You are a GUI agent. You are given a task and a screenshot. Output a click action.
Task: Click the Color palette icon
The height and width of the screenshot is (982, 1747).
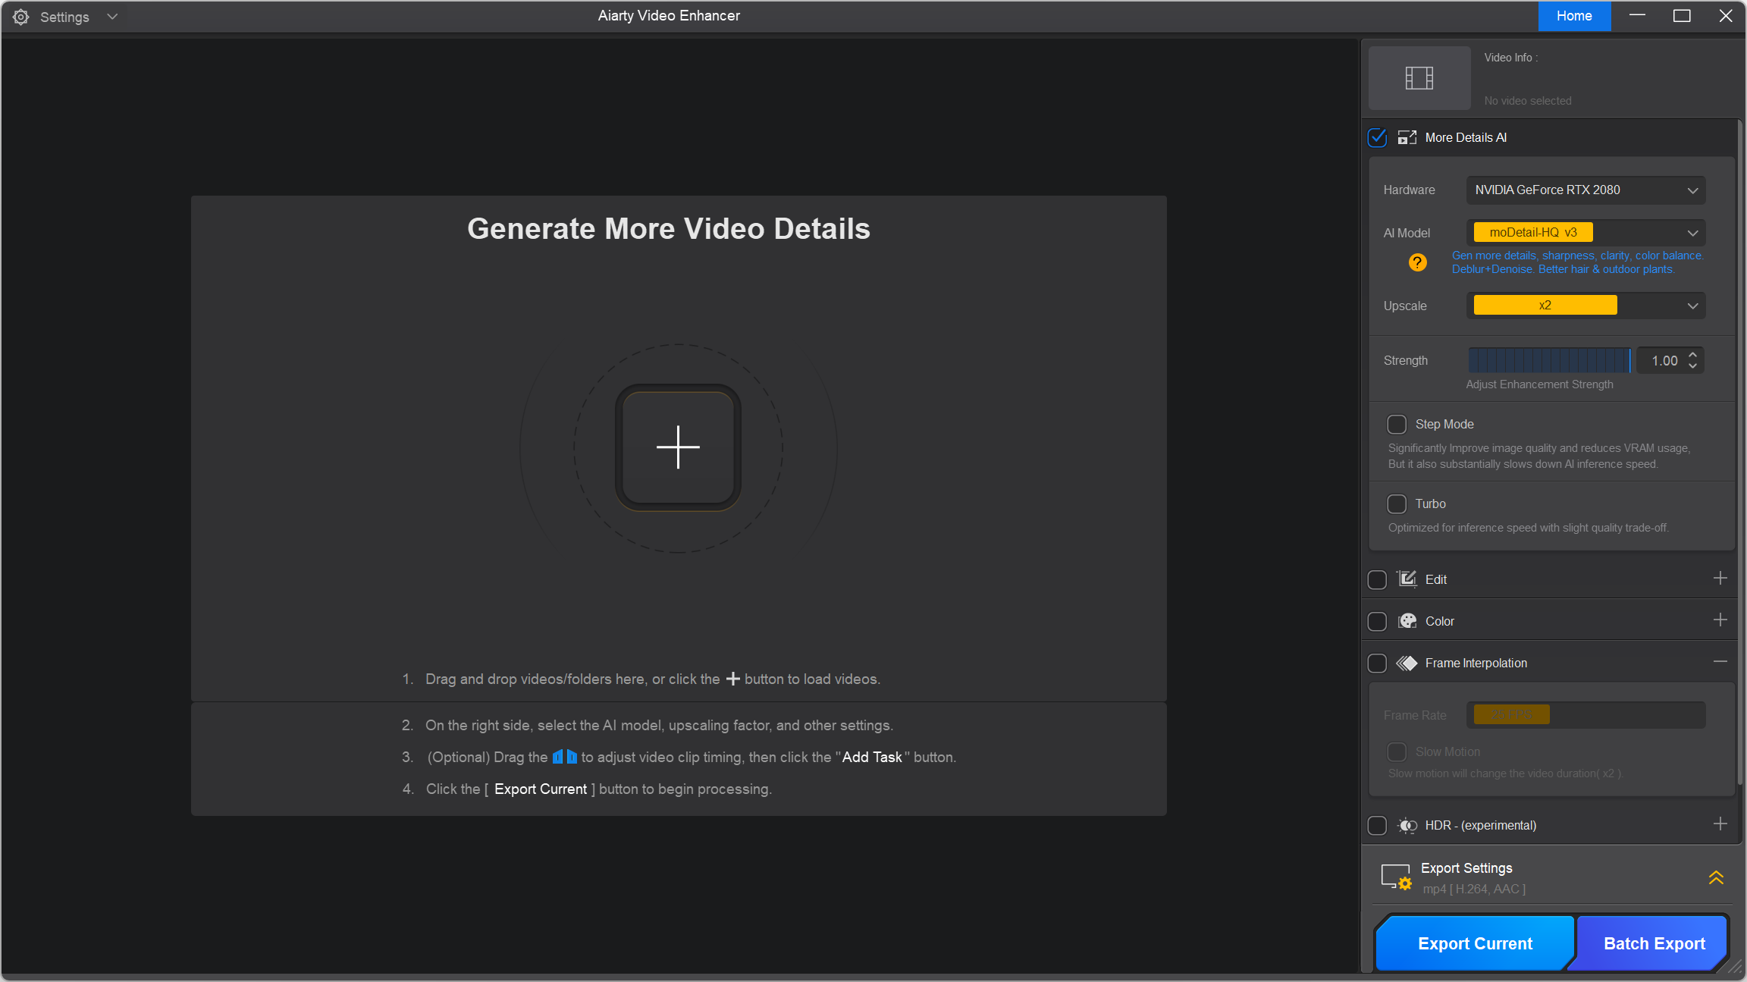(x=1407, y=621)
